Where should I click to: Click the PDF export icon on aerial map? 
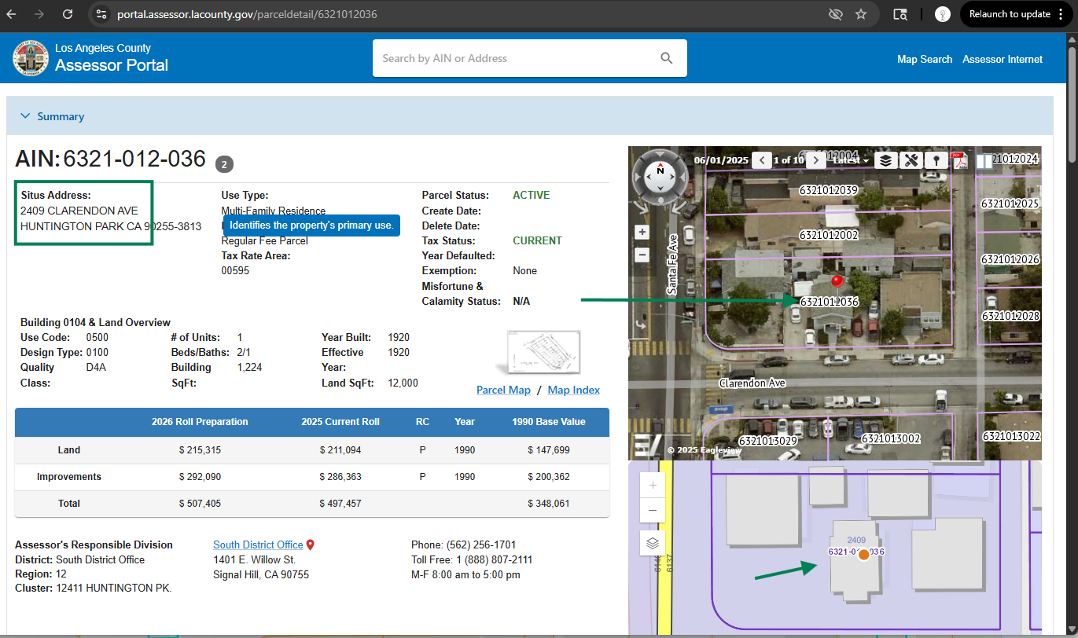(959, 160)
